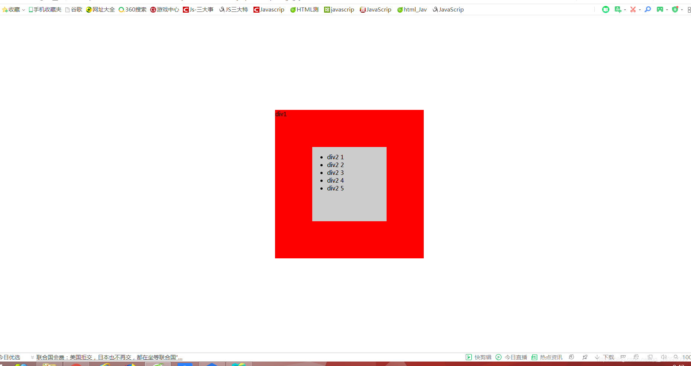Expand the translate tool dropdown arrow
This screenshot has height=366, width=691.
(x=625, y=10)
